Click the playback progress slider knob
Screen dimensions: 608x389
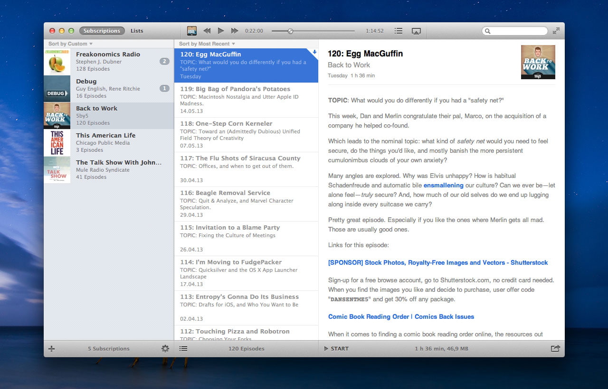tap(290, 31)
